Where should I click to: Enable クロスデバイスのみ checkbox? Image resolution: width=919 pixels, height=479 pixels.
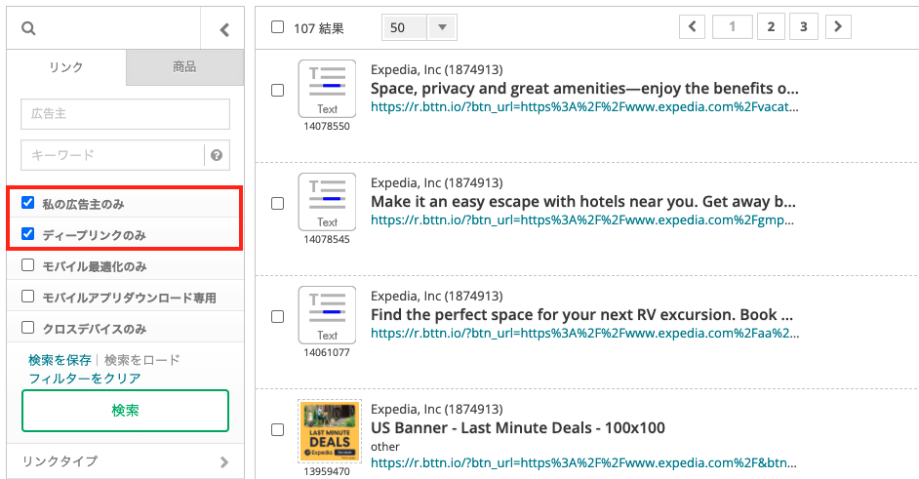tap(27, 327)
